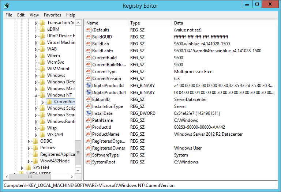This screenshot has height=192, width=281.
Task: Click tree scroll up arrow
Action: [x=78, y=23]
